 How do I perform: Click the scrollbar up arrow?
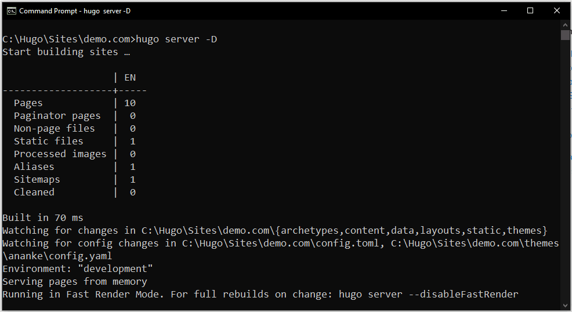[x=565, y=26]
